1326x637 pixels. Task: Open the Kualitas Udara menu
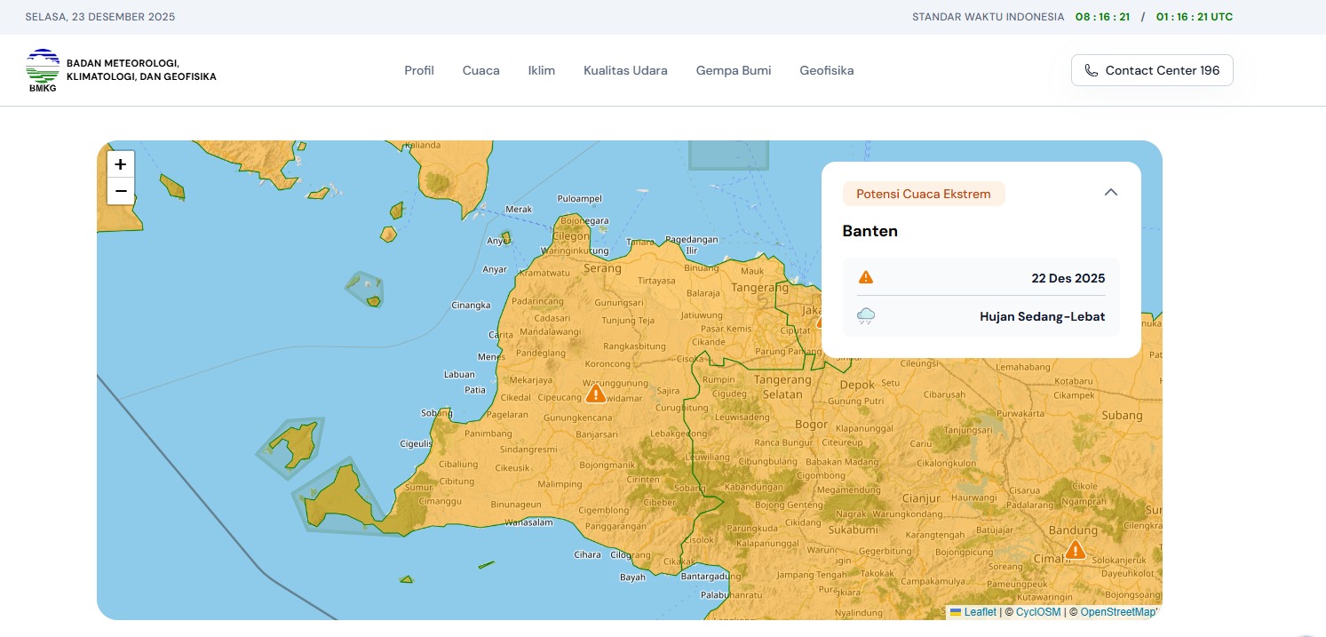[625, 70]
